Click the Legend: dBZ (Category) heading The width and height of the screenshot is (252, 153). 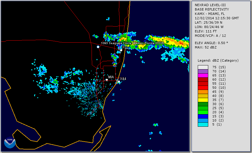[218, 60]
